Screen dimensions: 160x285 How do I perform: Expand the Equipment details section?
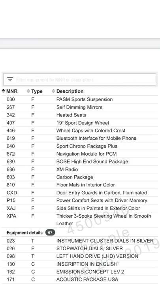24,233
